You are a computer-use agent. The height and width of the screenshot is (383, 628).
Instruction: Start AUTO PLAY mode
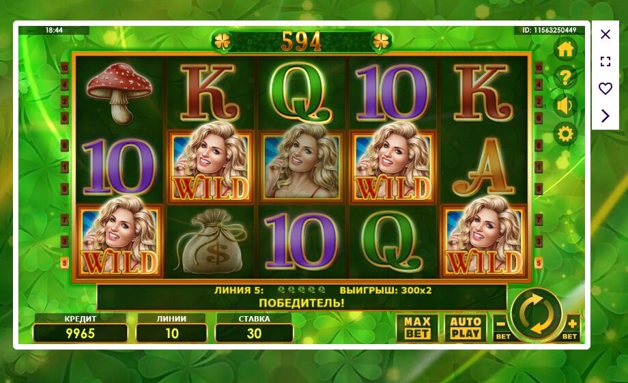tap(466, 328)
